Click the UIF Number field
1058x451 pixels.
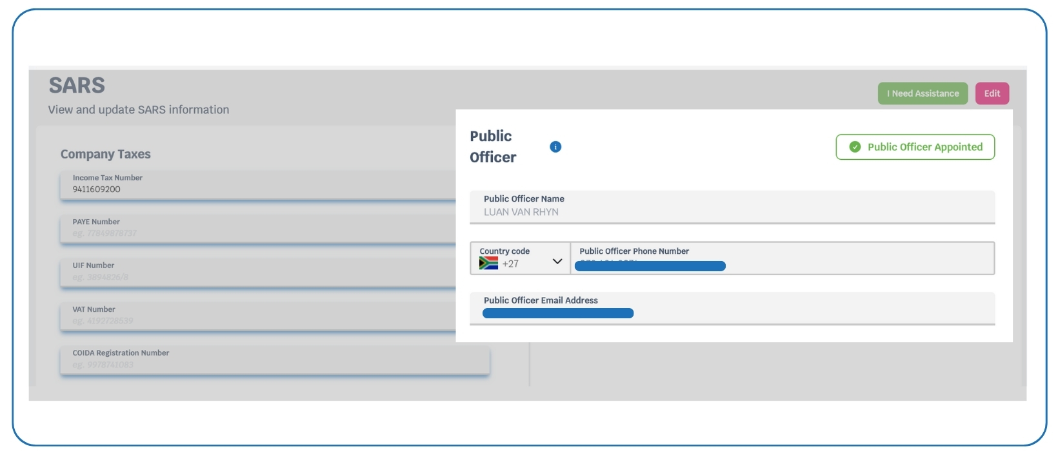point(258,273)
